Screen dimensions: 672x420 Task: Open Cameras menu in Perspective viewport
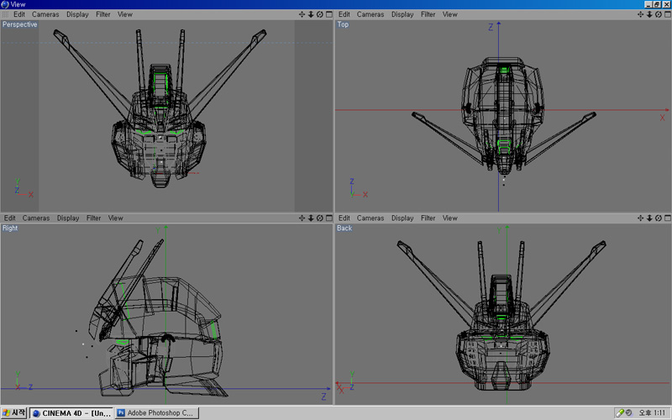[x=45, y=14]
